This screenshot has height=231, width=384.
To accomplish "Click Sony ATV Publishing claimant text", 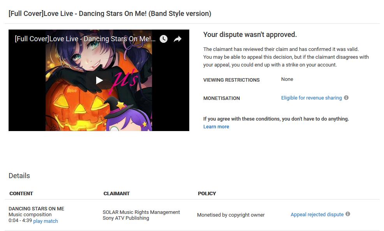I will [x=126, y=218].
